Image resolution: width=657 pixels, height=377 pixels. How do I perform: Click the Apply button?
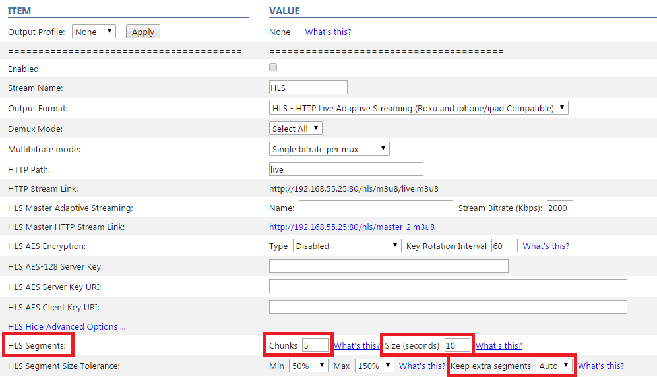143,32
